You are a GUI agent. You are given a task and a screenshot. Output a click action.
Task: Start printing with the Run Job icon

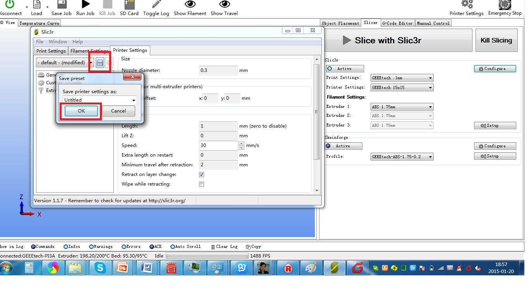click(x=86, y=4)
